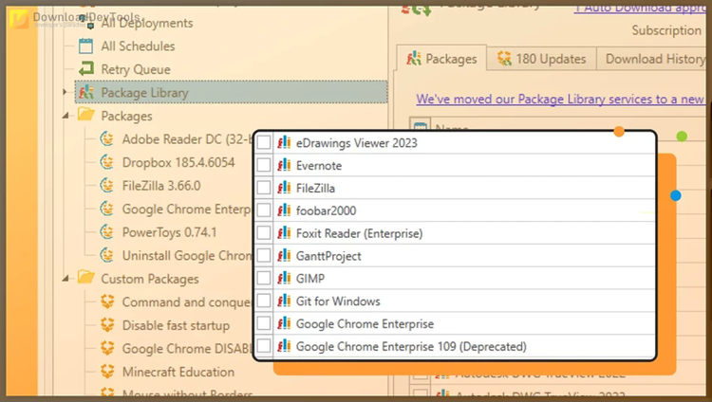Select Google Chrome Enterprise package under Packages
The height and width of the screenshot is (402, 712).
186,209
